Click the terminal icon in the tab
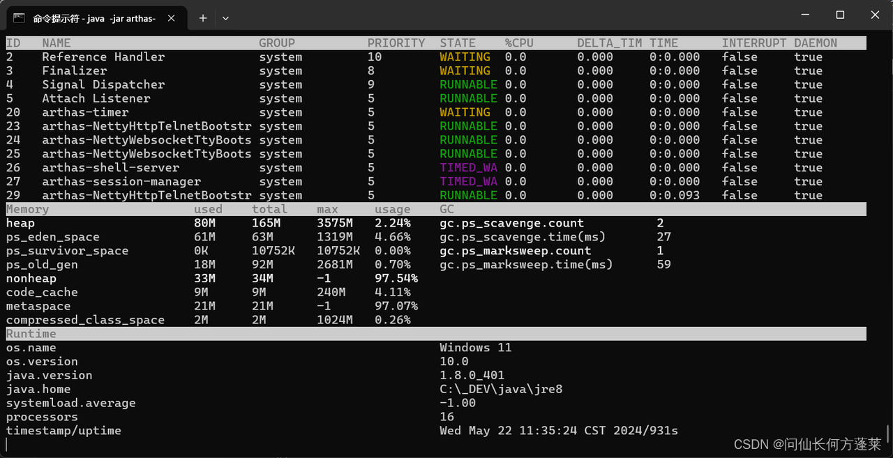 pos(20,18)
